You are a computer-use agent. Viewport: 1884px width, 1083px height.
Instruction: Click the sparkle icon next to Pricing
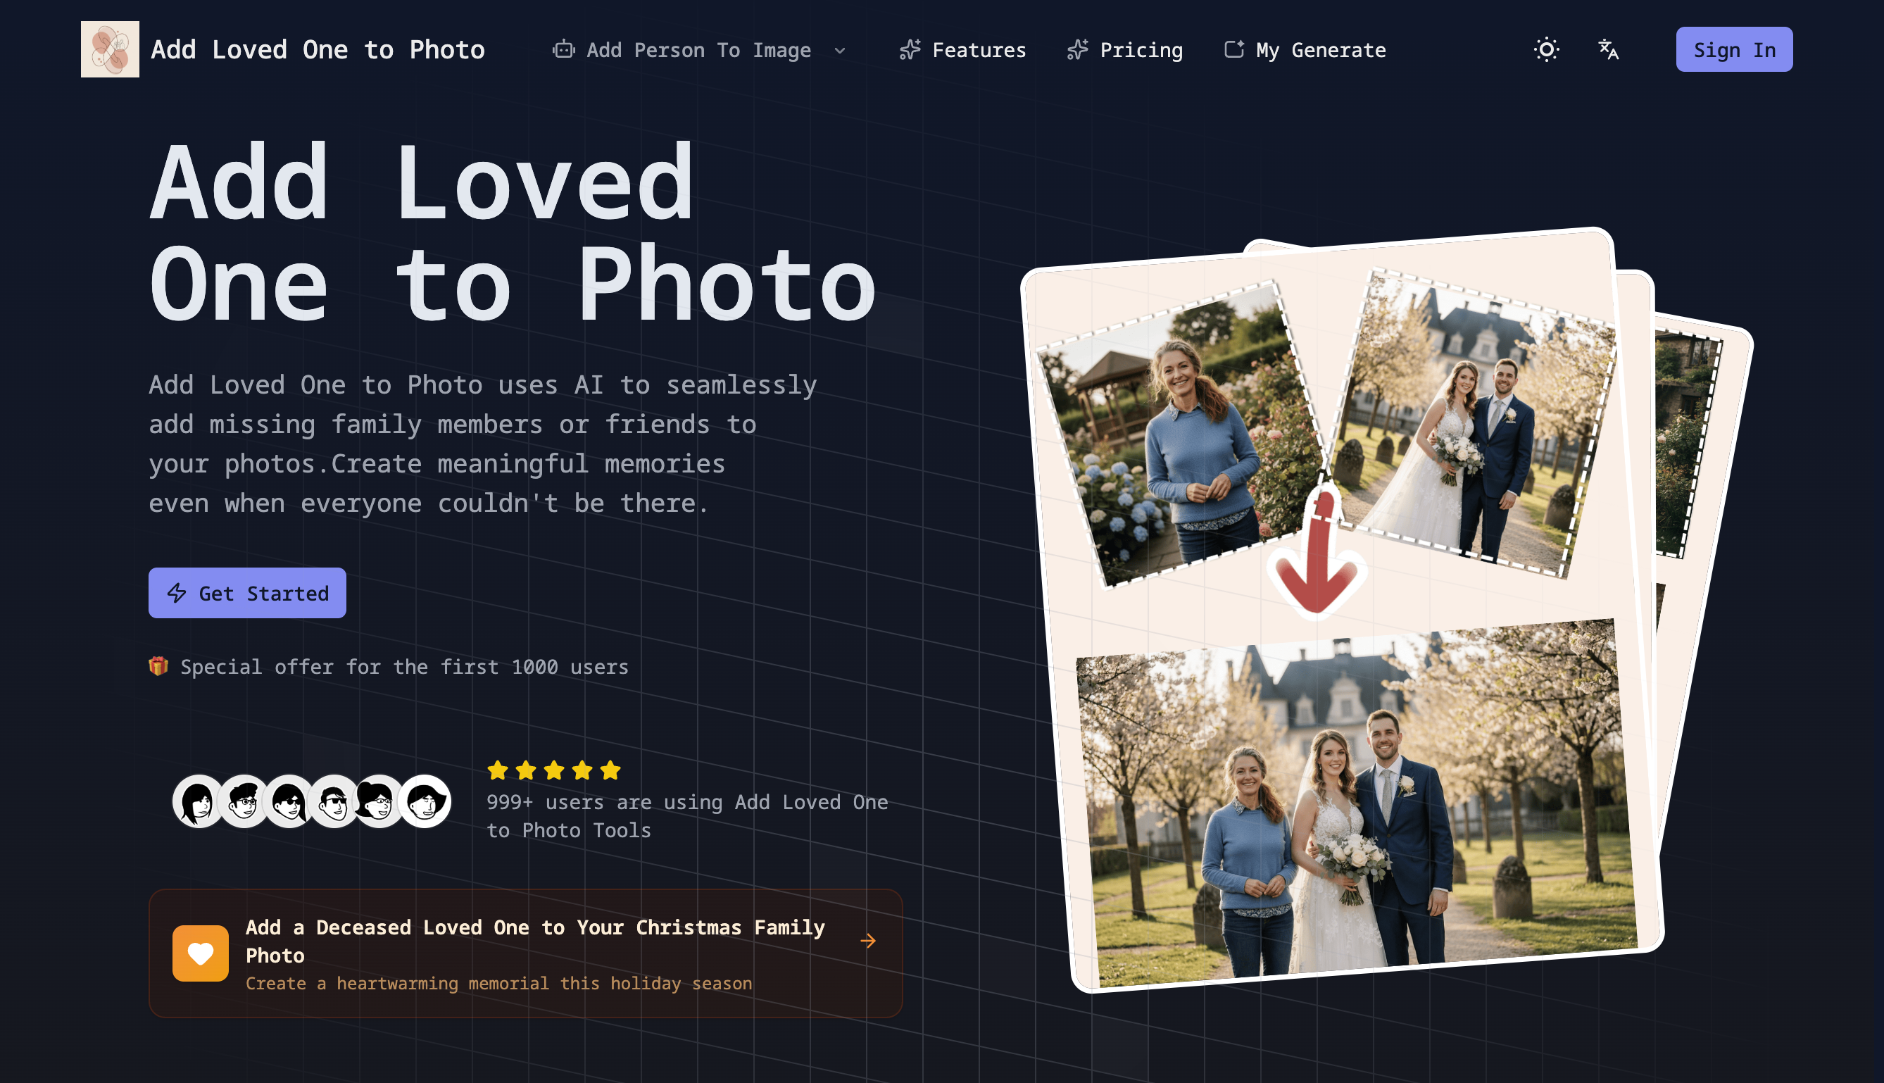point(1077,50)
